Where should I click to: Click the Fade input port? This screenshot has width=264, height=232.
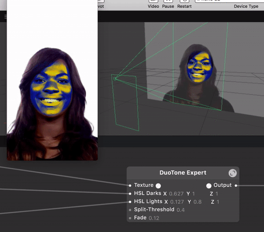coord(130,218)
